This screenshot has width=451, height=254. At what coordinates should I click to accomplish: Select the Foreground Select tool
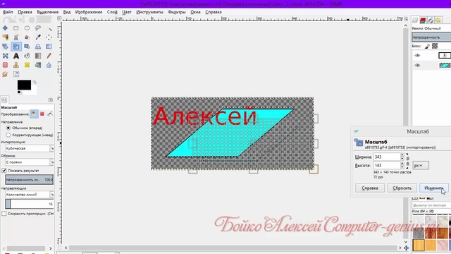pos(27,37)
